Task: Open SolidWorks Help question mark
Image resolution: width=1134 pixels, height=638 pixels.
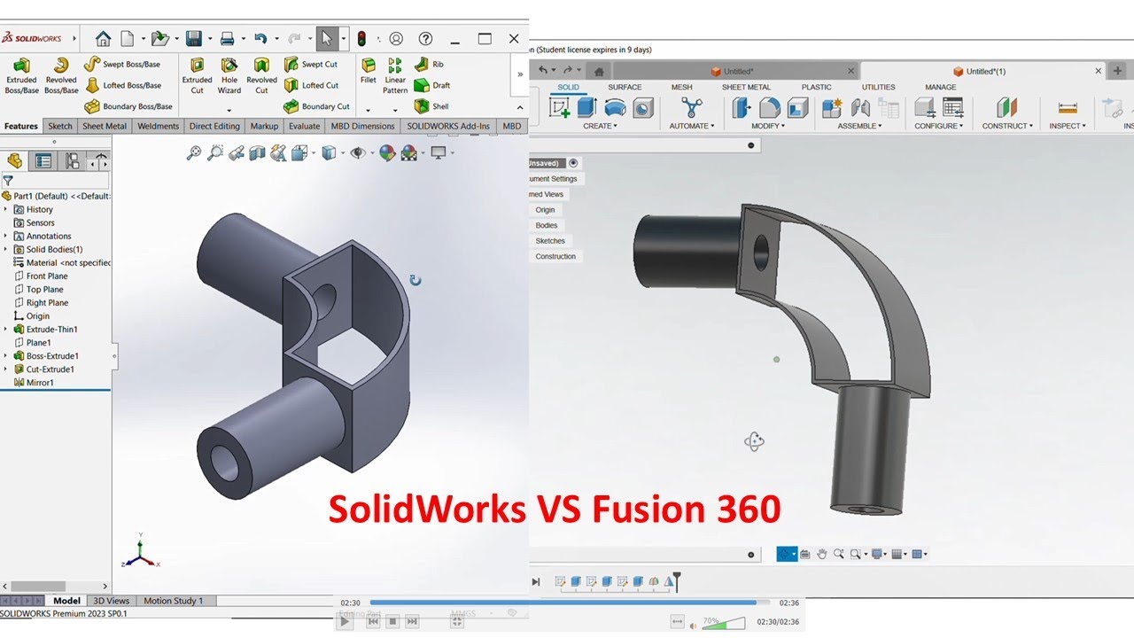Action: point(425,39)
